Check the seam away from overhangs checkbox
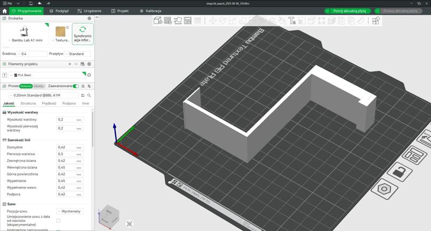The width and height of the screenshot is (431, 231). [x=58, y=221]
